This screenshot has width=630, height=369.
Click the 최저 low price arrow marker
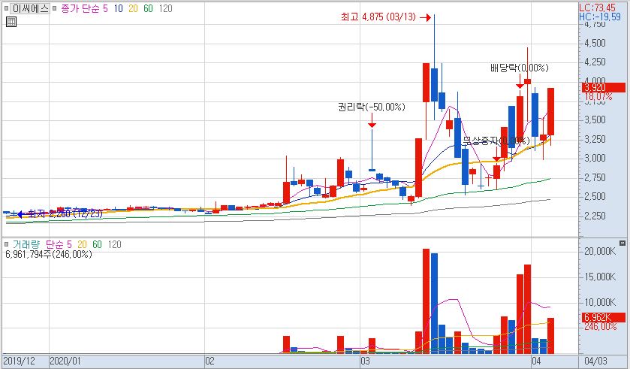(x=20, y=213)
